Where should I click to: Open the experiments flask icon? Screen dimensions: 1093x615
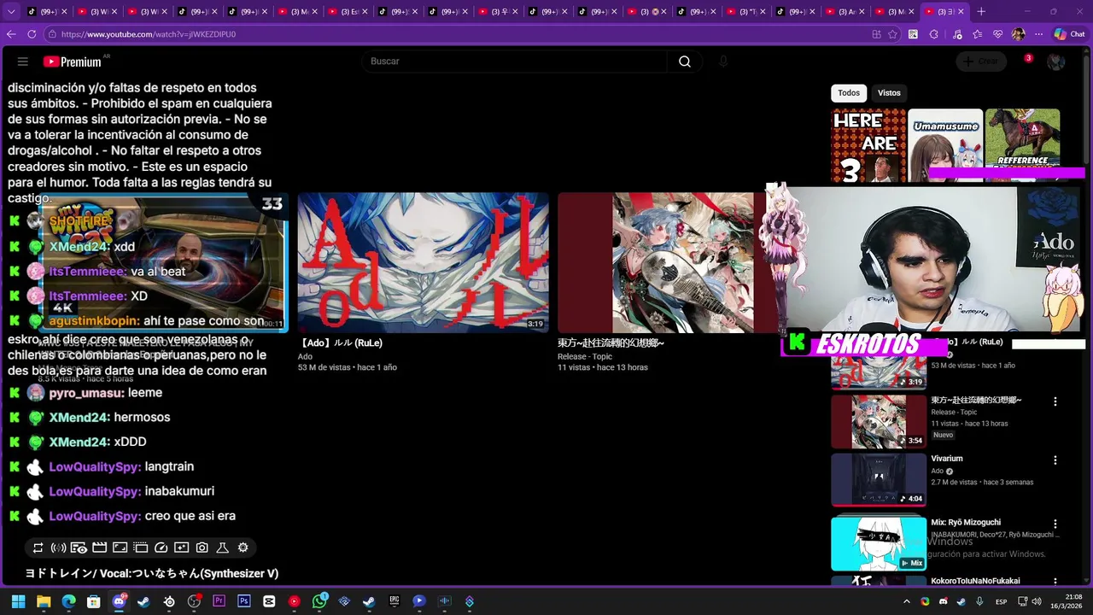(x=222, y=548)
